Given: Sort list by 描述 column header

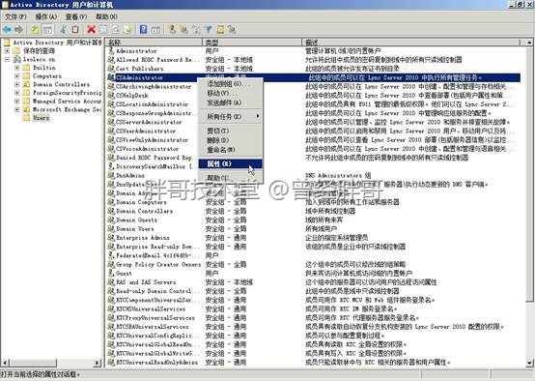Looking at the screenshot, I should click(411, 43).
